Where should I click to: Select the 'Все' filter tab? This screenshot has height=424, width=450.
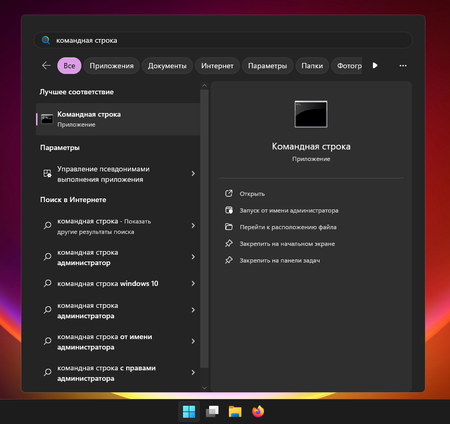[69, 66]
